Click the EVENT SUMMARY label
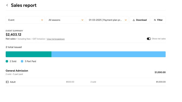Screen dimensions: 182x102 point(14,31)
